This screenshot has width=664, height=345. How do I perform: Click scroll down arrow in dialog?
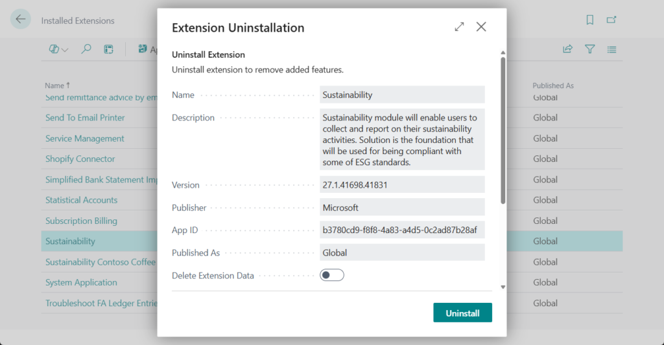[x=503, y=286]
